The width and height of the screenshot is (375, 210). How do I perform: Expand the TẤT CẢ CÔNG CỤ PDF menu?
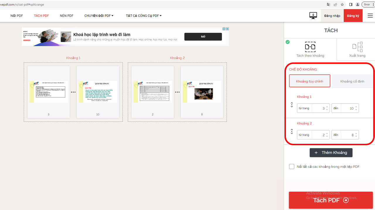point(143,15)
